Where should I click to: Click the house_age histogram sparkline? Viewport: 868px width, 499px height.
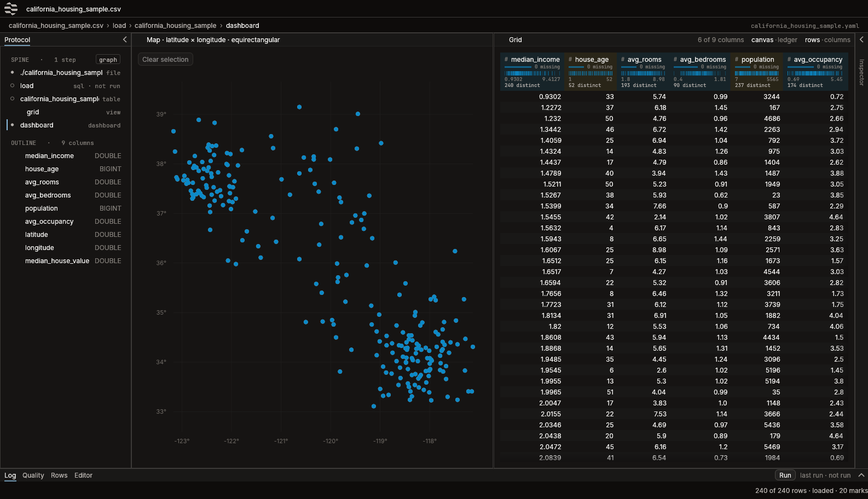click(591, 73)
